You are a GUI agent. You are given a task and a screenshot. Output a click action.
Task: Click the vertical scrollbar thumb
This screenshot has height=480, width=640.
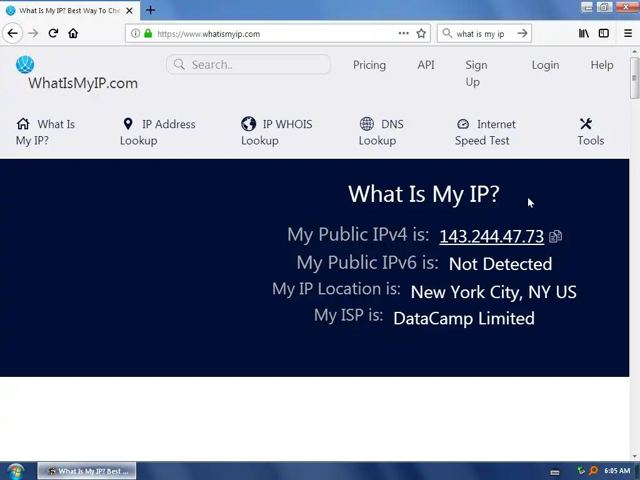[x=634, y=78]
